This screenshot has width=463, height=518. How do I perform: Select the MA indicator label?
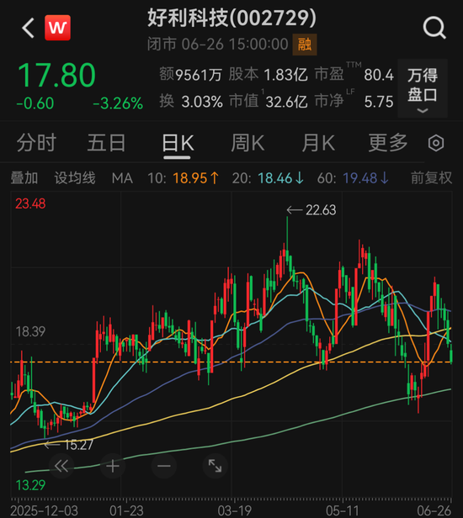pos(122,178)
